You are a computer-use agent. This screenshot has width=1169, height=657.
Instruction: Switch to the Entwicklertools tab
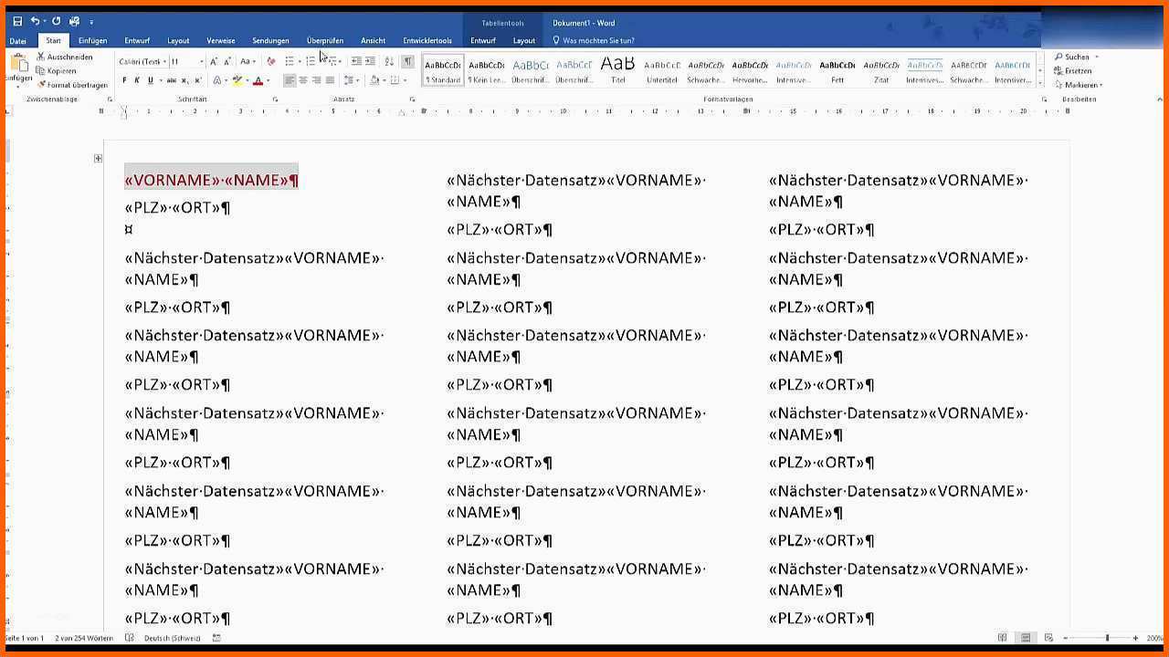coord(427,41)
